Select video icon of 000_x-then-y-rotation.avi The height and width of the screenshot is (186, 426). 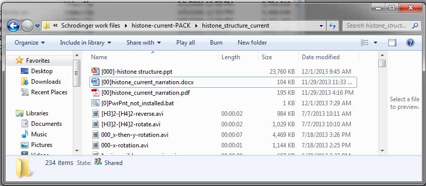[x=95, y=134]
